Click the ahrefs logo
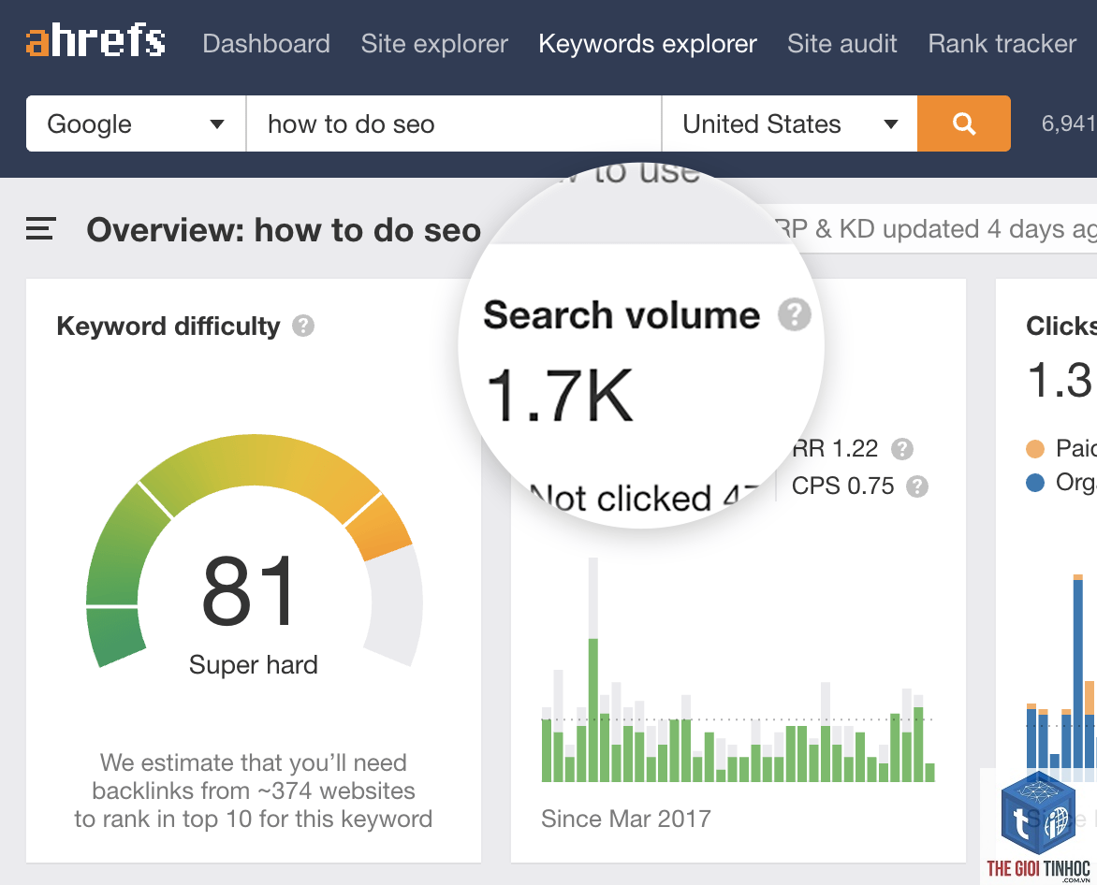 pos(95,40)
